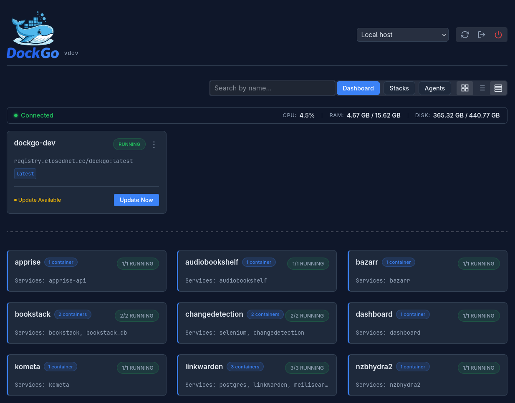The image size is (515, 403).
Task: Open the bazarr stack card
Action: 427,271
